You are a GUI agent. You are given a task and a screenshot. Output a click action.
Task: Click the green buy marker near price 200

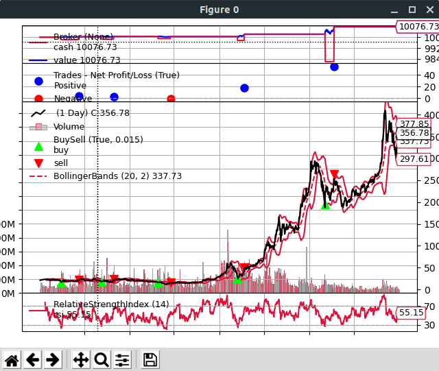[325, 205]
